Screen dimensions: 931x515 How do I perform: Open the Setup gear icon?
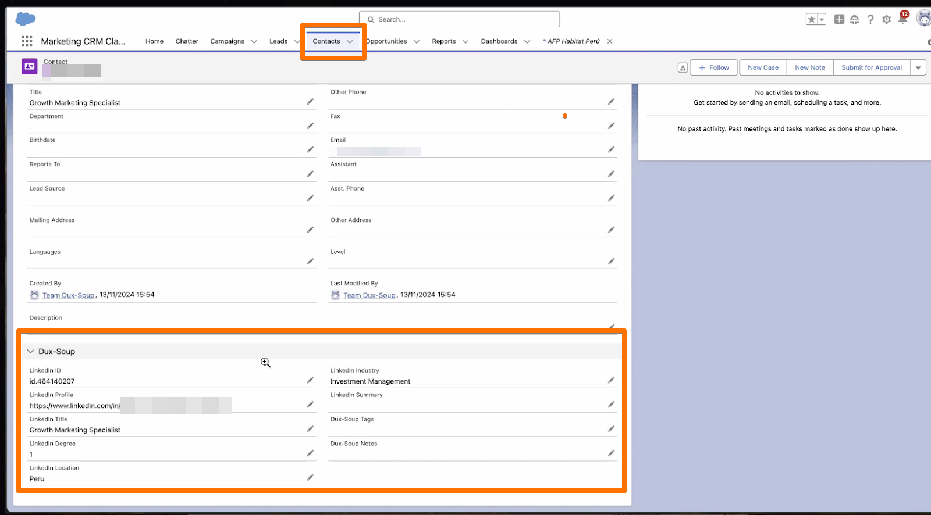886,20
